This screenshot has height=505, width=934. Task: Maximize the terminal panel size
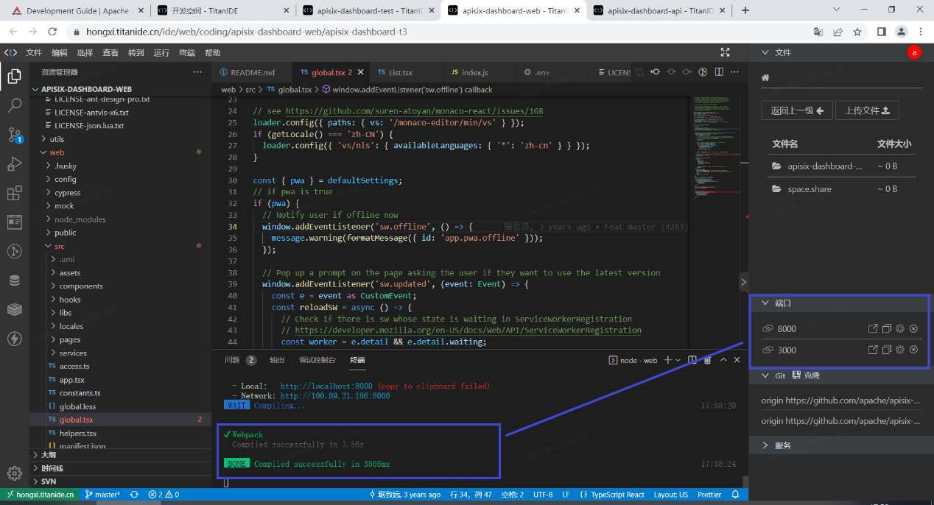pos(724,360)
